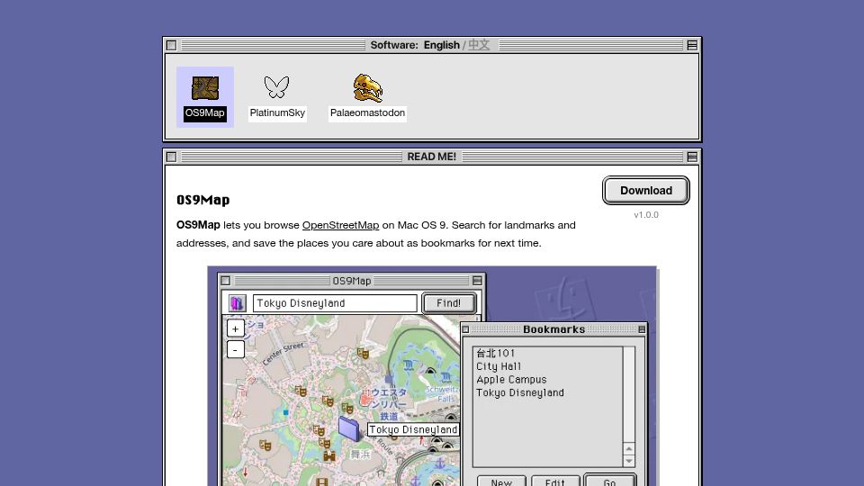
Task: Select Tokyo Disneyland bookmark in list
Action: pyautogui.click(x=520, y=393)
